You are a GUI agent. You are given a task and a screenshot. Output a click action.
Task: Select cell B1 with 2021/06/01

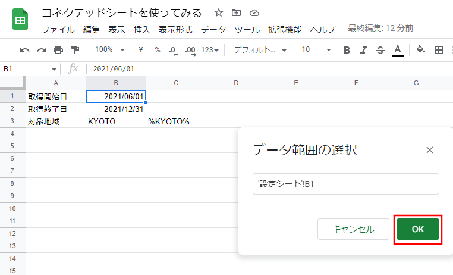pyautogui.click(x=116, y=96)
